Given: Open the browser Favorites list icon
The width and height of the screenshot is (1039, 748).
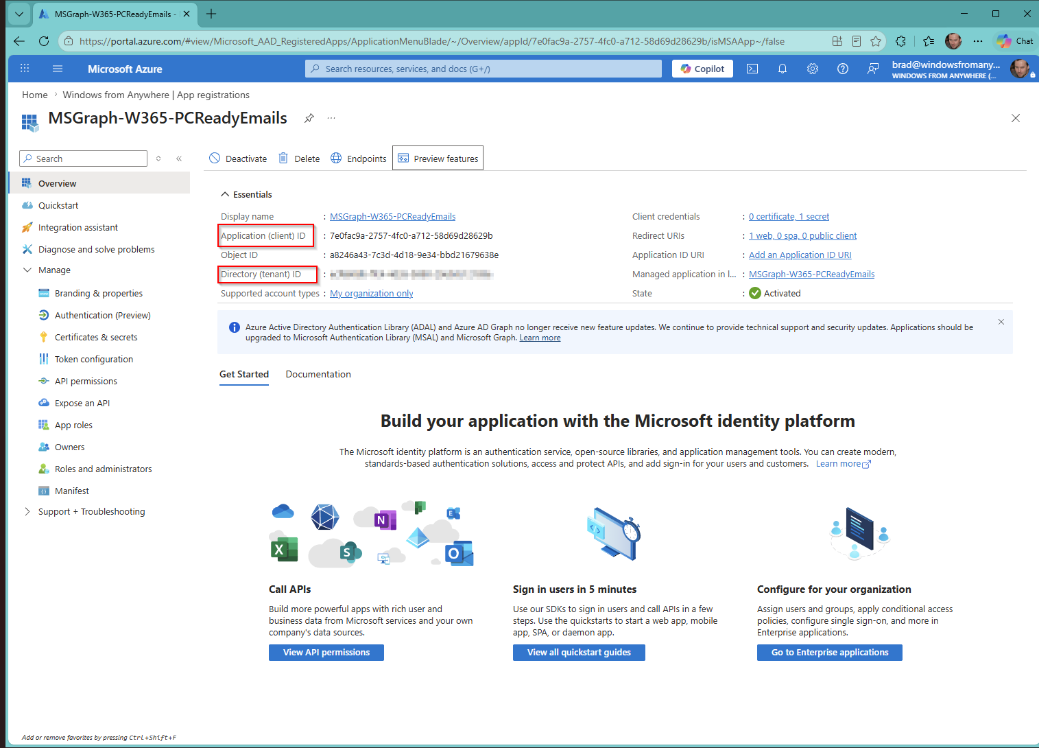Looking at the screenshot, I should point(929,41).
